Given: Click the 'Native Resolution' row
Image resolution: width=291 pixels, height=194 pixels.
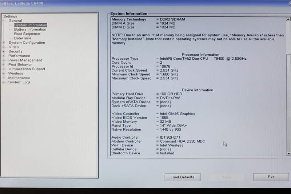Looking at the screenshot, I should (146, 130).
